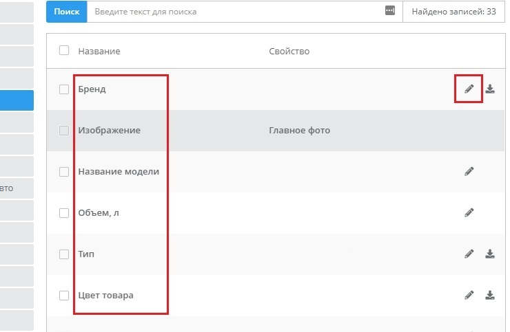Click the Название column header
510x332 pixels.
point(99,52)
